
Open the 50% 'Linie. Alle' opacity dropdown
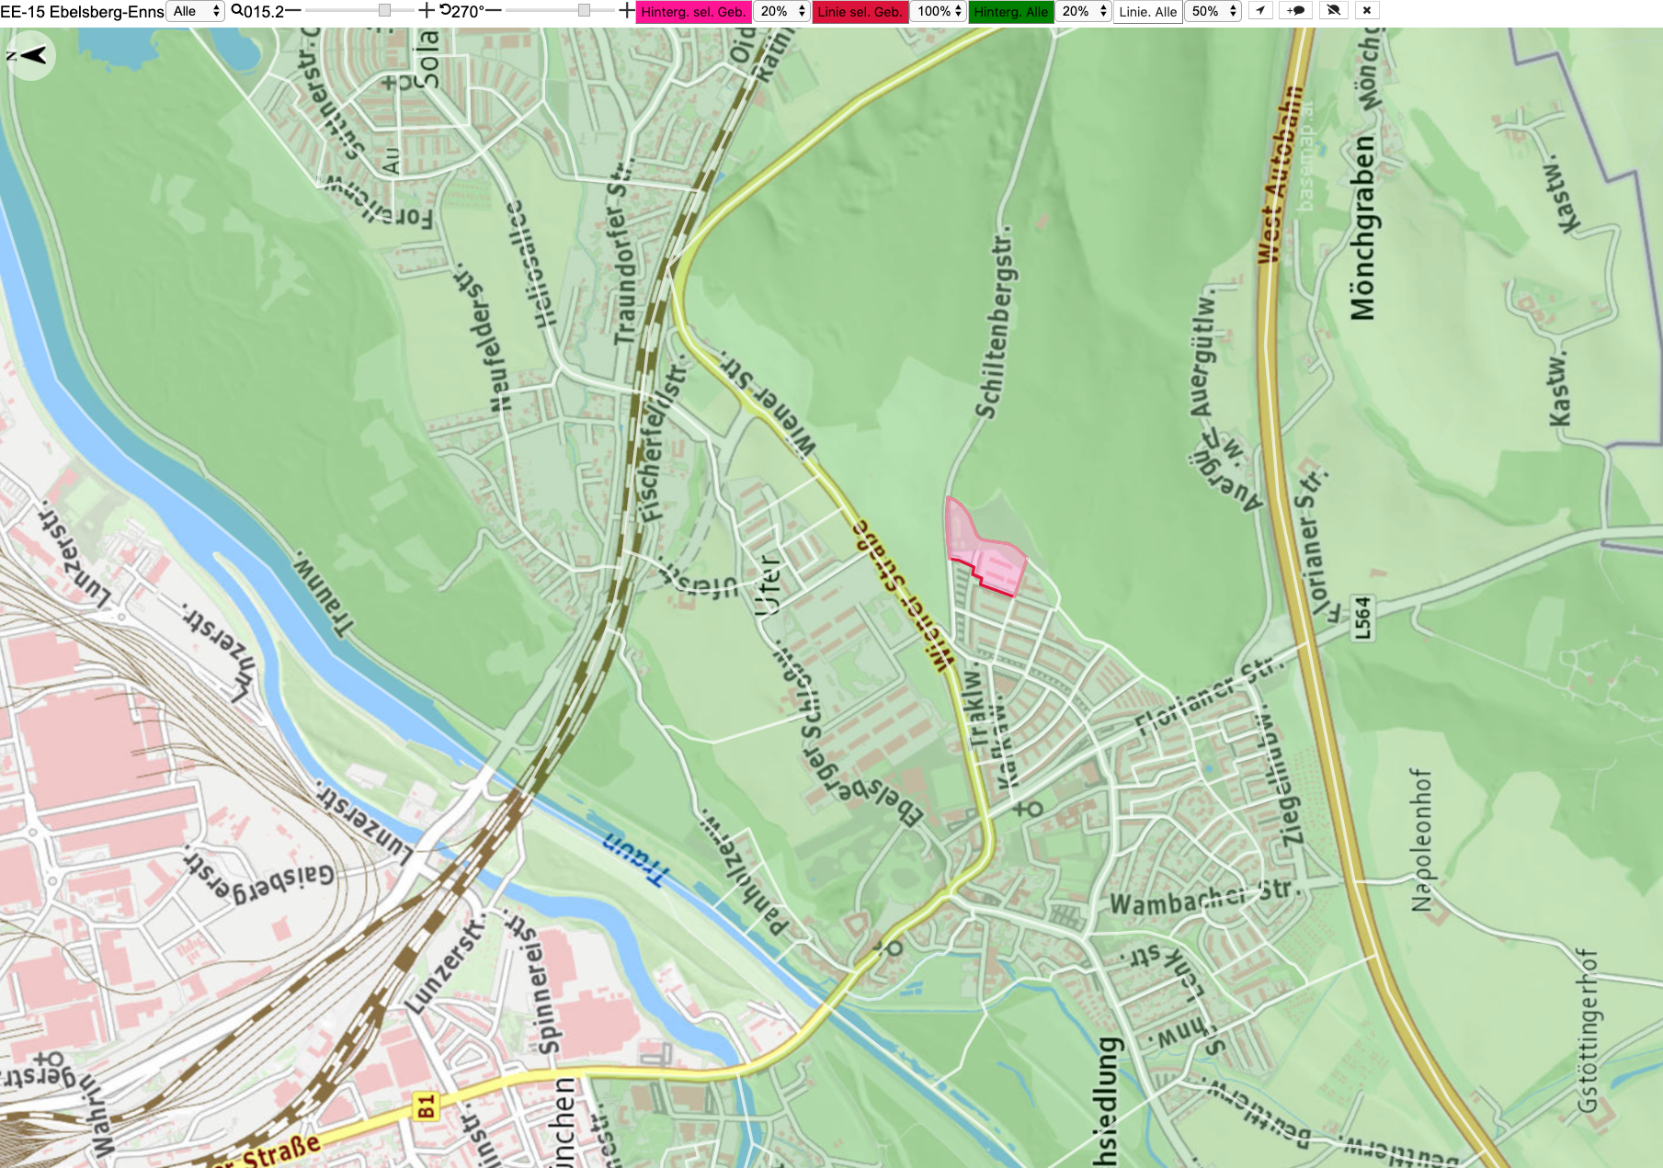coord(1214,11)
